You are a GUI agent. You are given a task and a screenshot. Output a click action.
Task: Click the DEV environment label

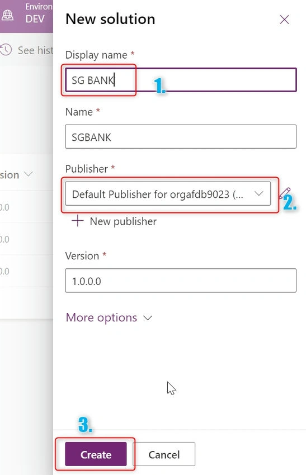(35, 19)
